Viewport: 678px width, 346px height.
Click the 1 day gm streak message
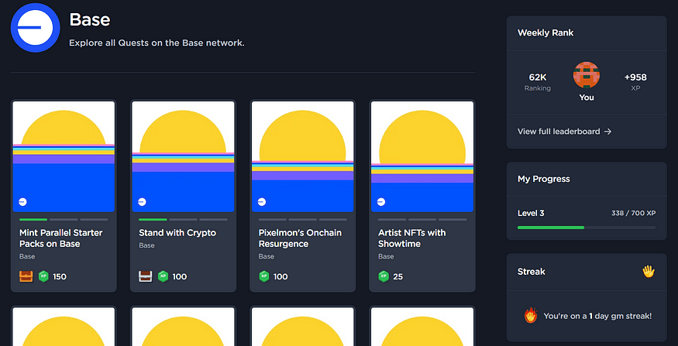(x=597, y=316)
